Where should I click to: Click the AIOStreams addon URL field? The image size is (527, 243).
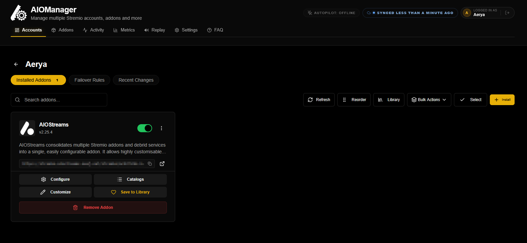87,164
